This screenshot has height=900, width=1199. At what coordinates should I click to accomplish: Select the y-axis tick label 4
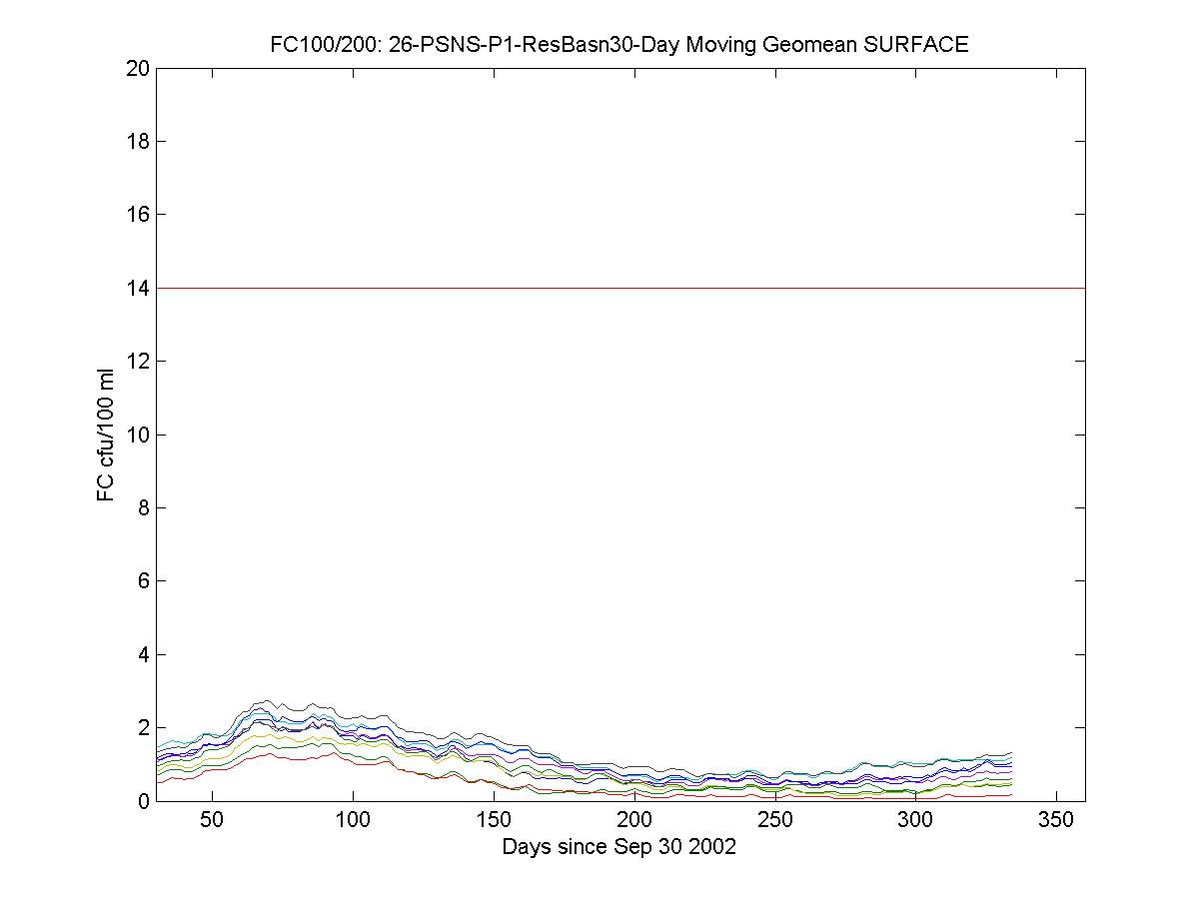[144, 654]
